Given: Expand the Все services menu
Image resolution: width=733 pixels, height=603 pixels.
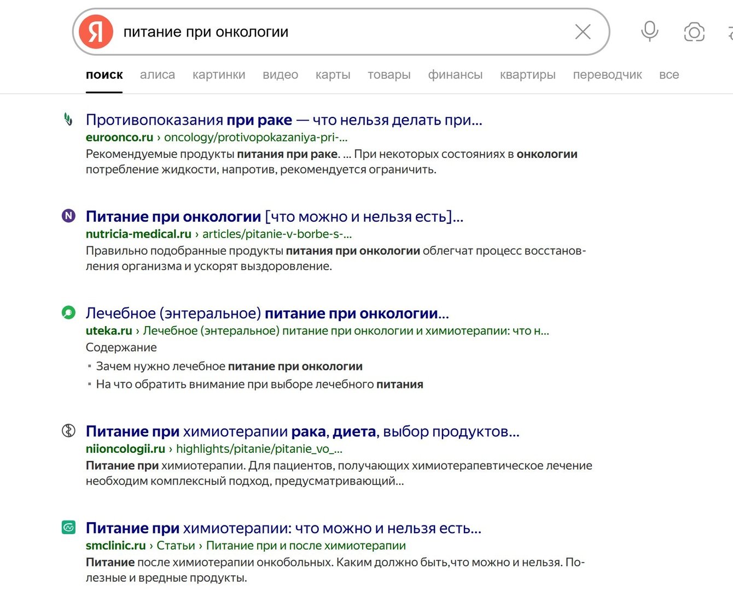Looking at the screenshot, I should pos(669,75).
